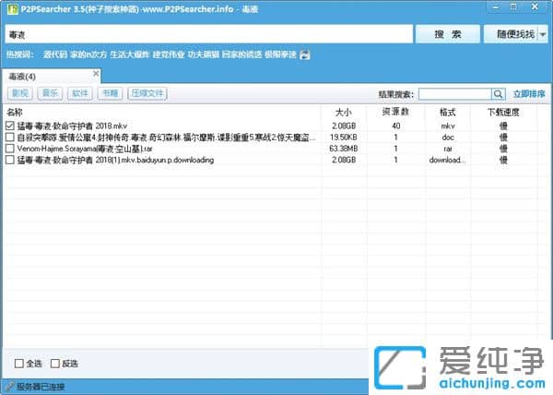This screenshot has width=553, height=395.
Task: Check the baiduyun.p.downloading row checkbox
Action: [10, 160]
